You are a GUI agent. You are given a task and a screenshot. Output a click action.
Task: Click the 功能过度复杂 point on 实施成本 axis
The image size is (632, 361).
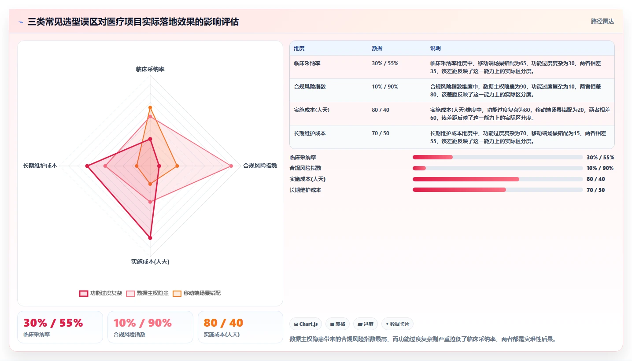(x=150, y=238)
